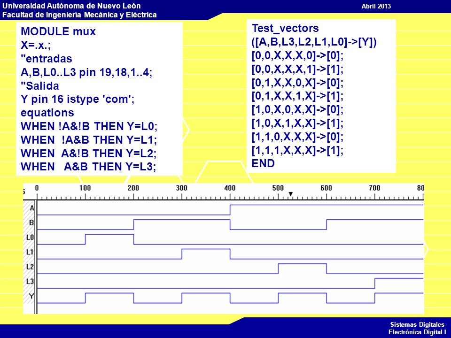Click 'Universidad Autónoma de Nuevo León' header text

click(x=71, y=6)
